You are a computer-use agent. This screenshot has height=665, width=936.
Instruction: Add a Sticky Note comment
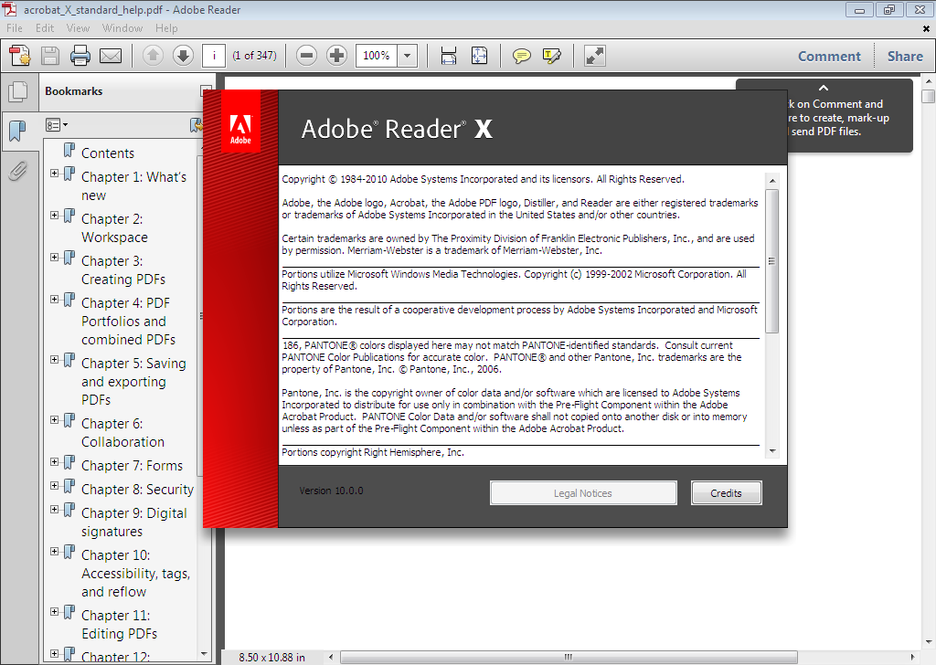point(521,56)
